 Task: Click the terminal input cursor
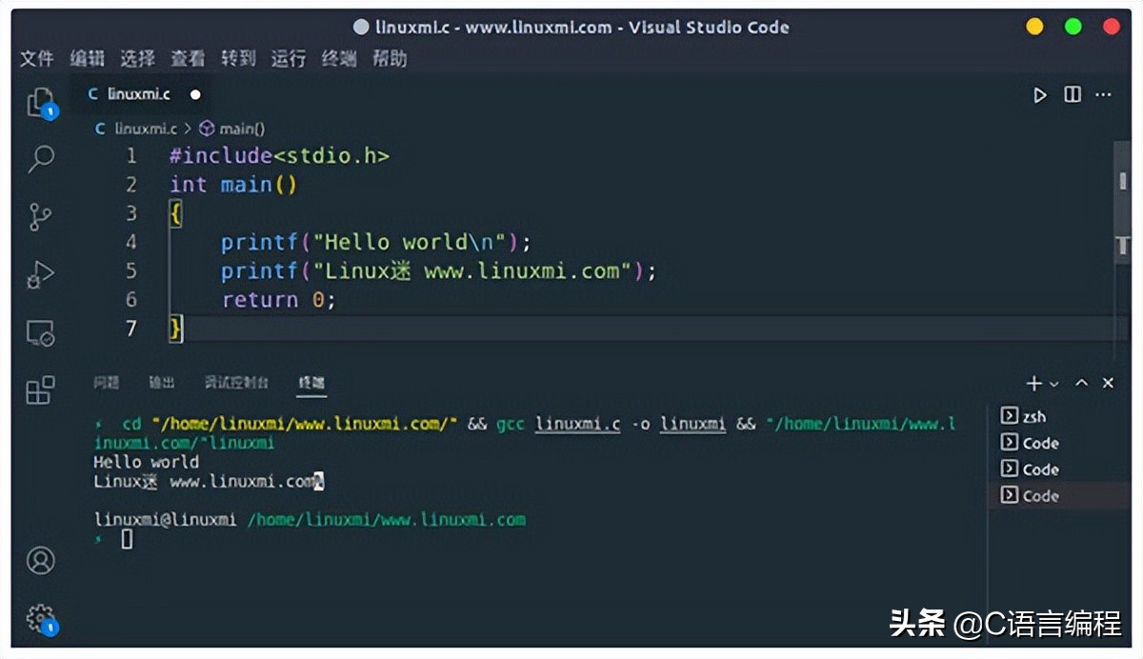[127, 539]
